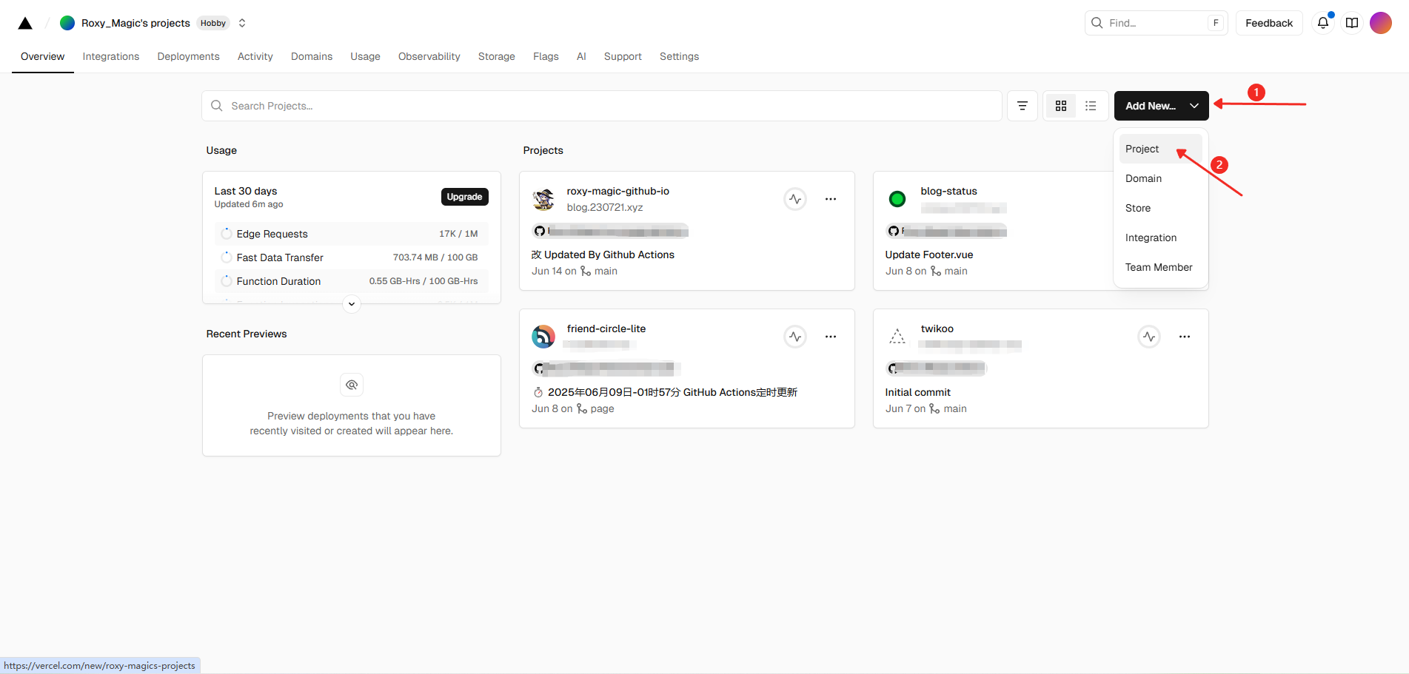Open the notifications bell
This screenshot has height=674, width=1409.
click(1322, 23)
